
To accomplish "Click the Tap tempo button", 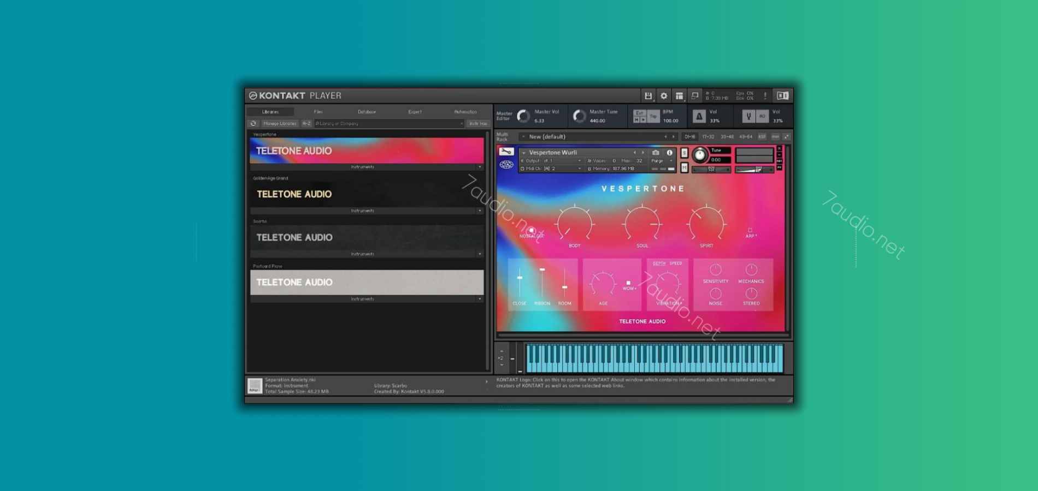I will 653,116.
